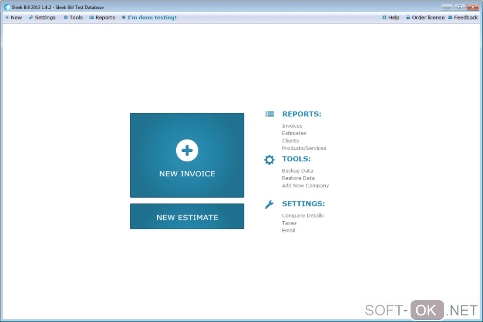Click the SETTINGS: heading

304,204
